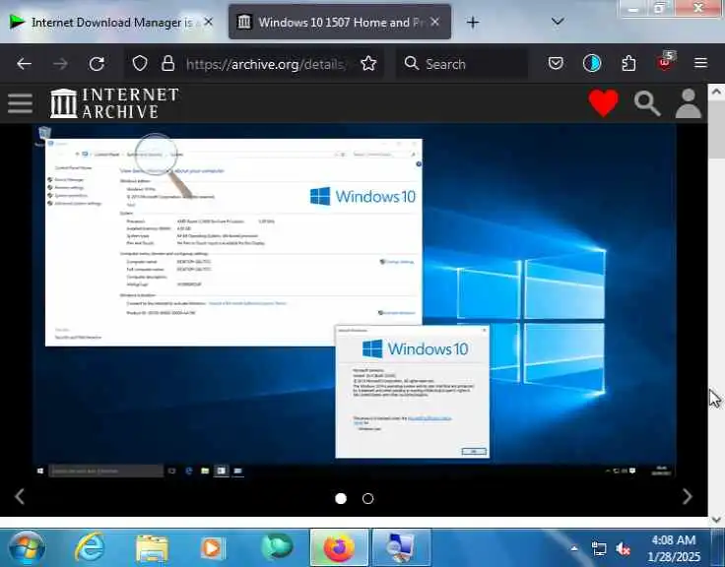
Task: Launch Internet Explorer from taskbar
Action: pyautogui.click(x=90, y=548)
